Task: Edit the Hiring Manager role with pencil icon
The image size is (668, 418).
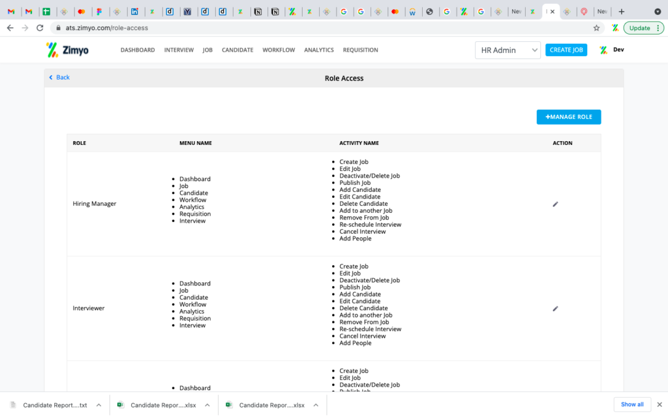Action: coord(555,204)
